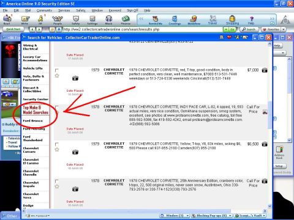This screenshot has width=294, height=220.
Task: Open the Chevrolet El Camino search link
Action: tap(31, 161)
